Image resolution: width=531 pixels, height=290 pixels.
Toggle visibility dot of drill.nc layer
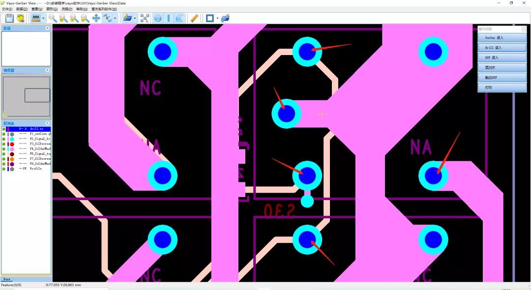(x=4, y=129)
